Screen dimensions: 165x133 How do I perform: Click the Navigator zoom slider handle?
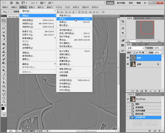[149, 41]
